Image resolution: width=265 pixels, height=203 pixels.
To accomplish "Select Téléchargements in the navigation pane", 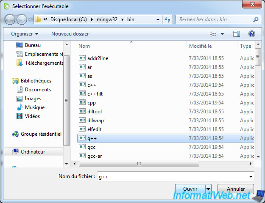I will [x=39, y=63].
